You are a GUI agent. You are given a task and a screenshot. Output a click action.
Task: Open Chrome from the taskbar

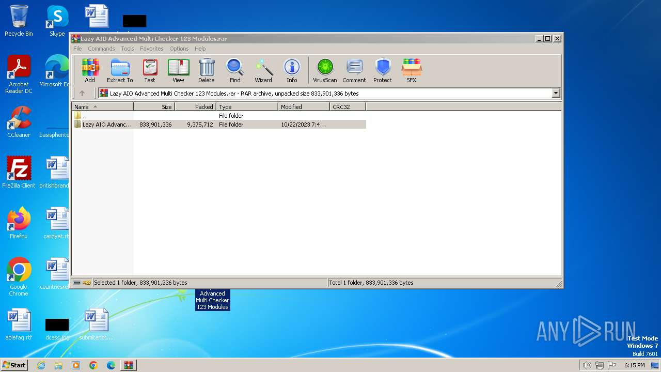(x=93, y=365)
